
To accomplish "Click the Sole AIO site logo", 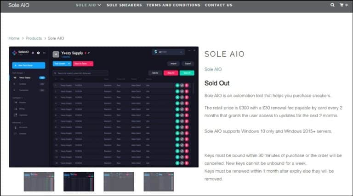I will tap(19, 5).
